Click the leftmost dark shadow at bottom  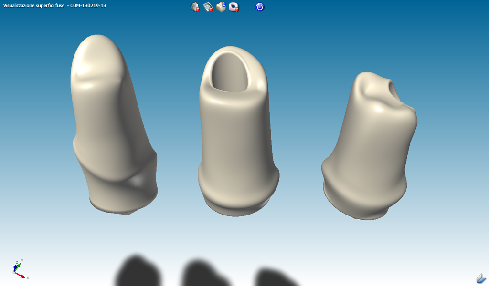136,272
